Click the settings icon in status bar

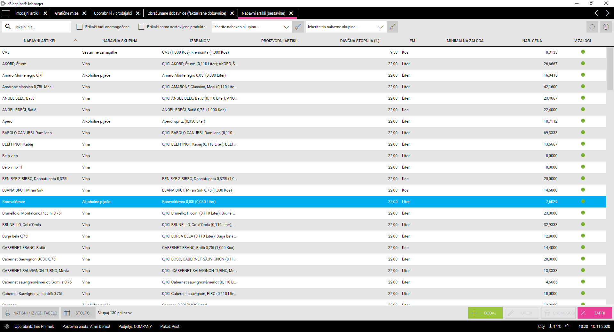pos(7,326)
